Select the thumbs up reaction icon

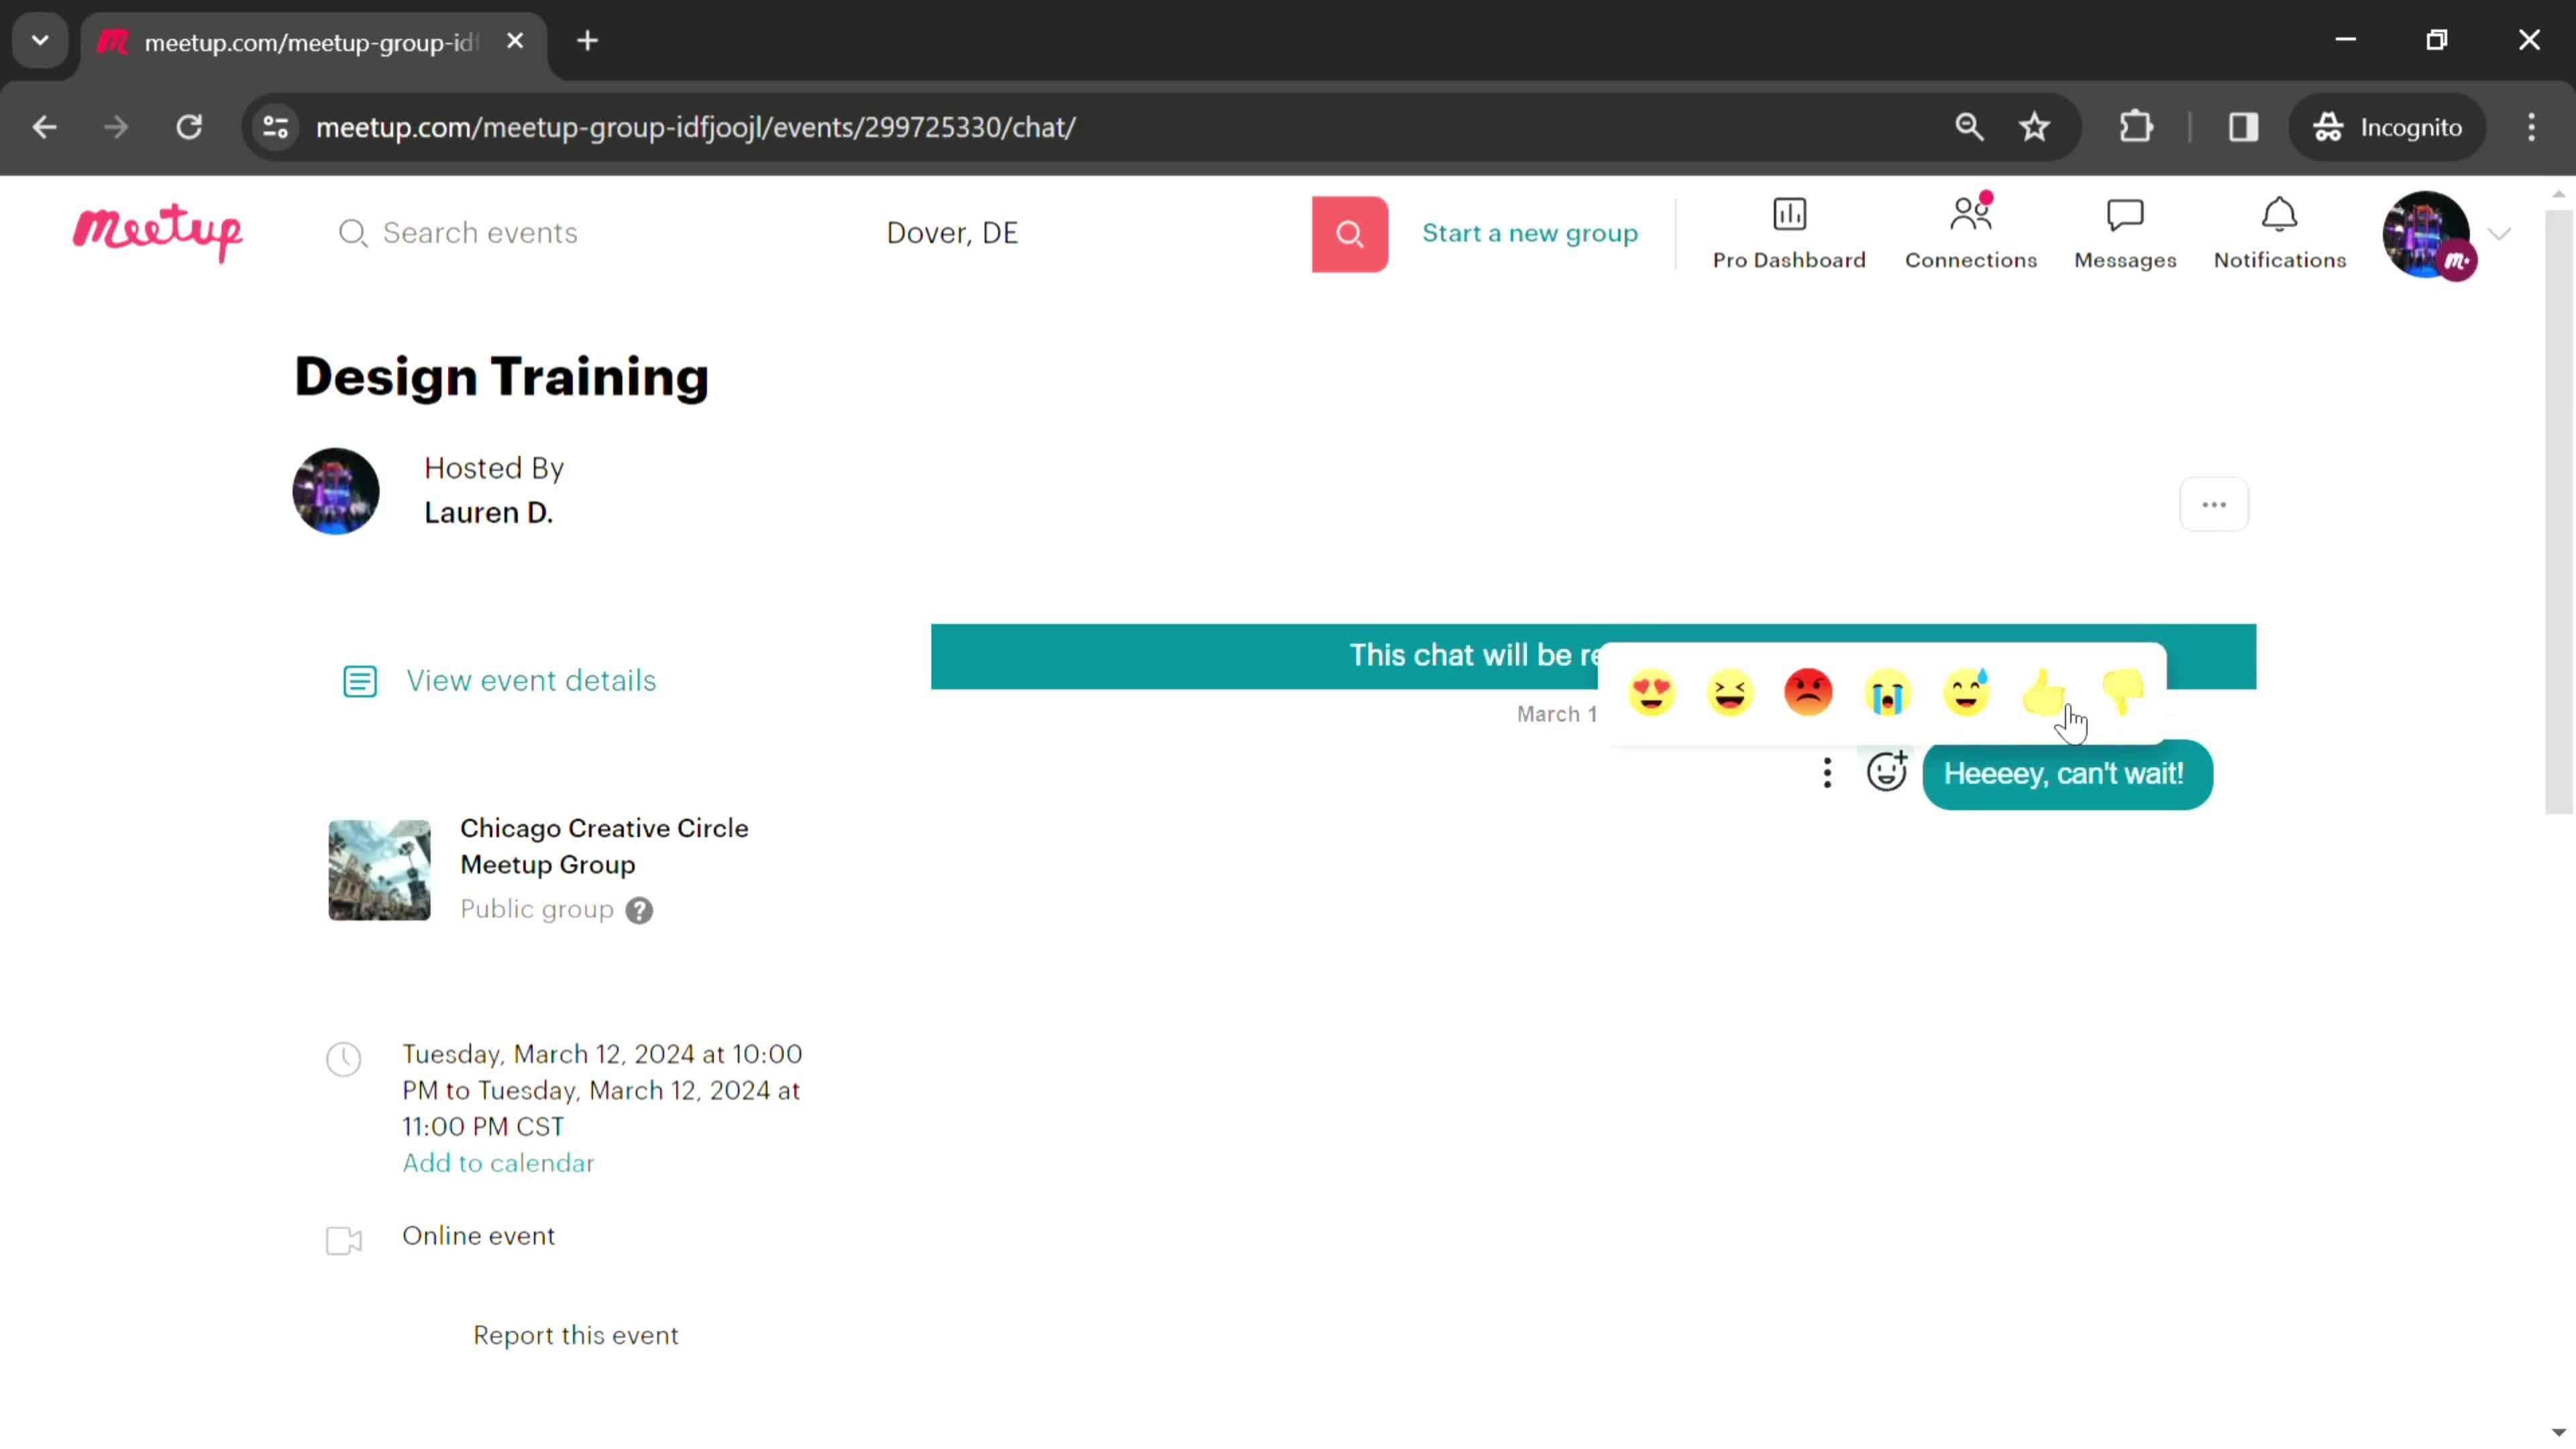point(2045,692)
